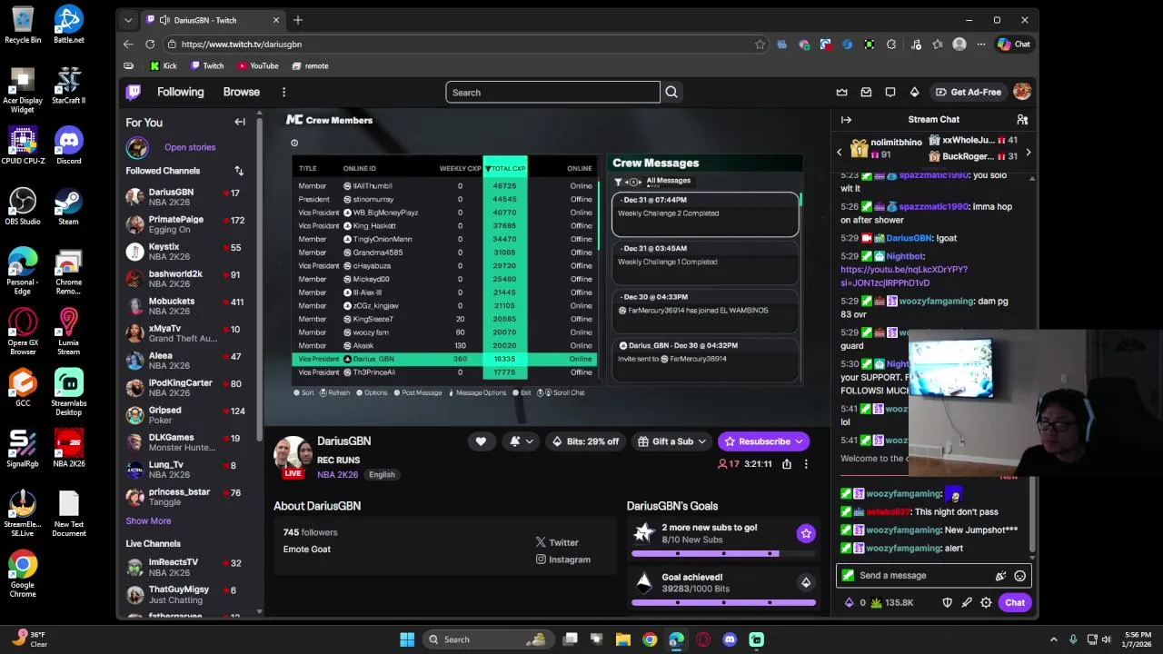Open user avatar menu in Twitch header
The image size is (1163, 654).
point(1022,92)
